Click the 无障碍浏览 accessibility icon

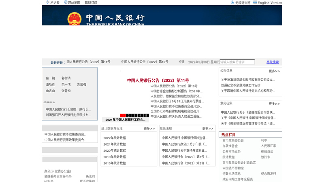232,2
